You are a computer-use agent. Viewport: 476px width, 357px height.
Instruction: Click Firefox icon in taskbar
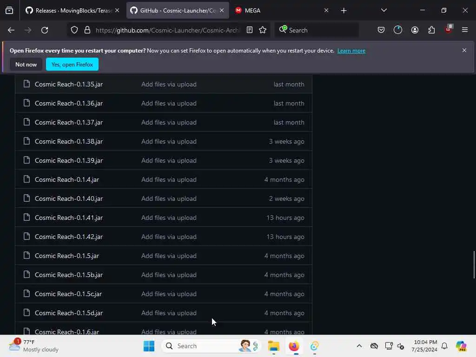294,346
